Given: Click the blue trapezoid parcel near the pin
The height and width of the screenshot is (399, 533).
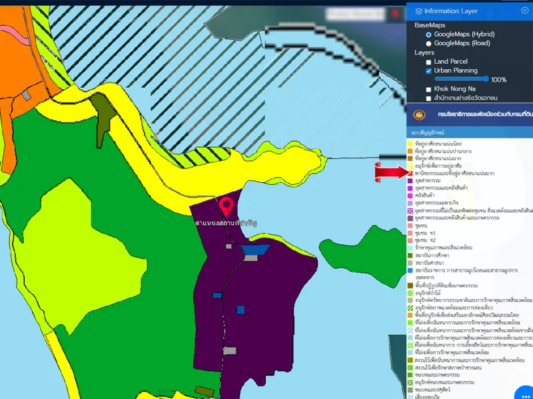Looking at the screenshot, I should tap(255, 249).
